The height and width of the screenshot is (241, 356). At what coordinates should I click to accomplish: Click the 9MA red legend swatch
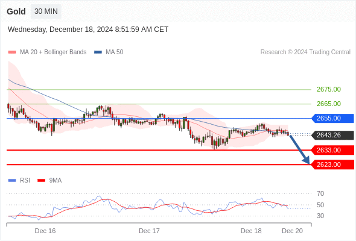tap(41, 181)
